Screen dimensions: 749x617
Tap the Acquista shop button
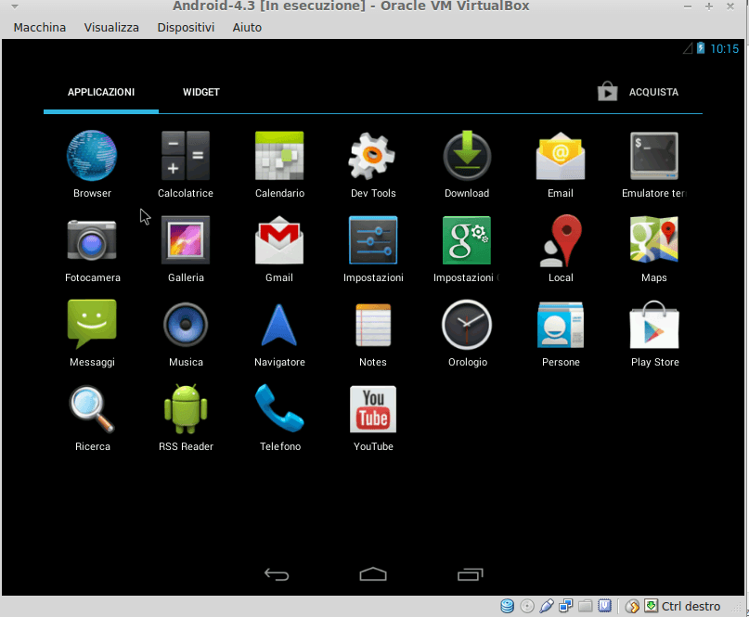[639, 92]
